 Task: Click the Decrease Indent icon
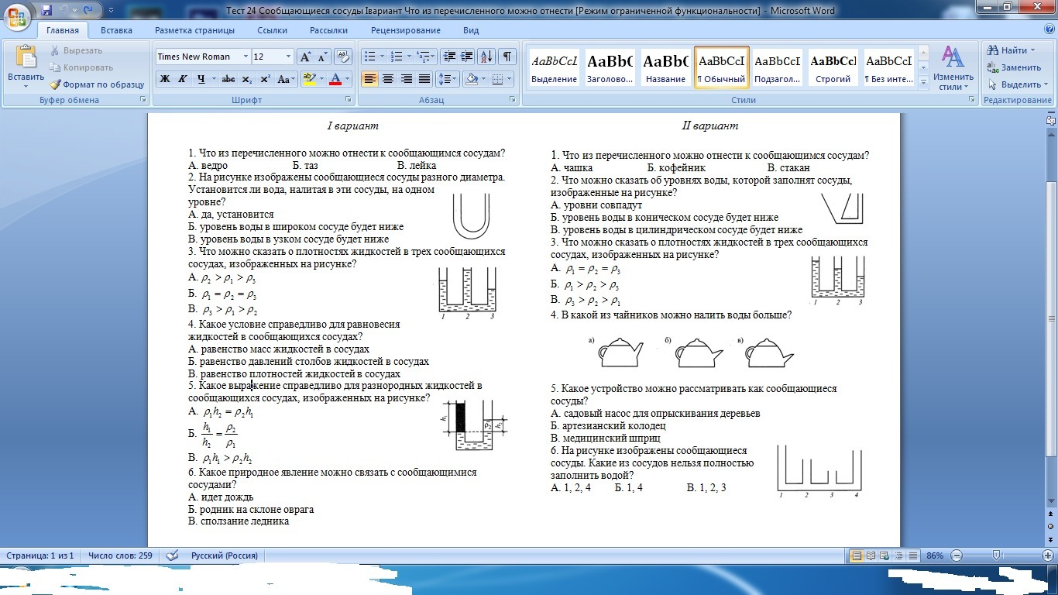[x=448, y=57]
